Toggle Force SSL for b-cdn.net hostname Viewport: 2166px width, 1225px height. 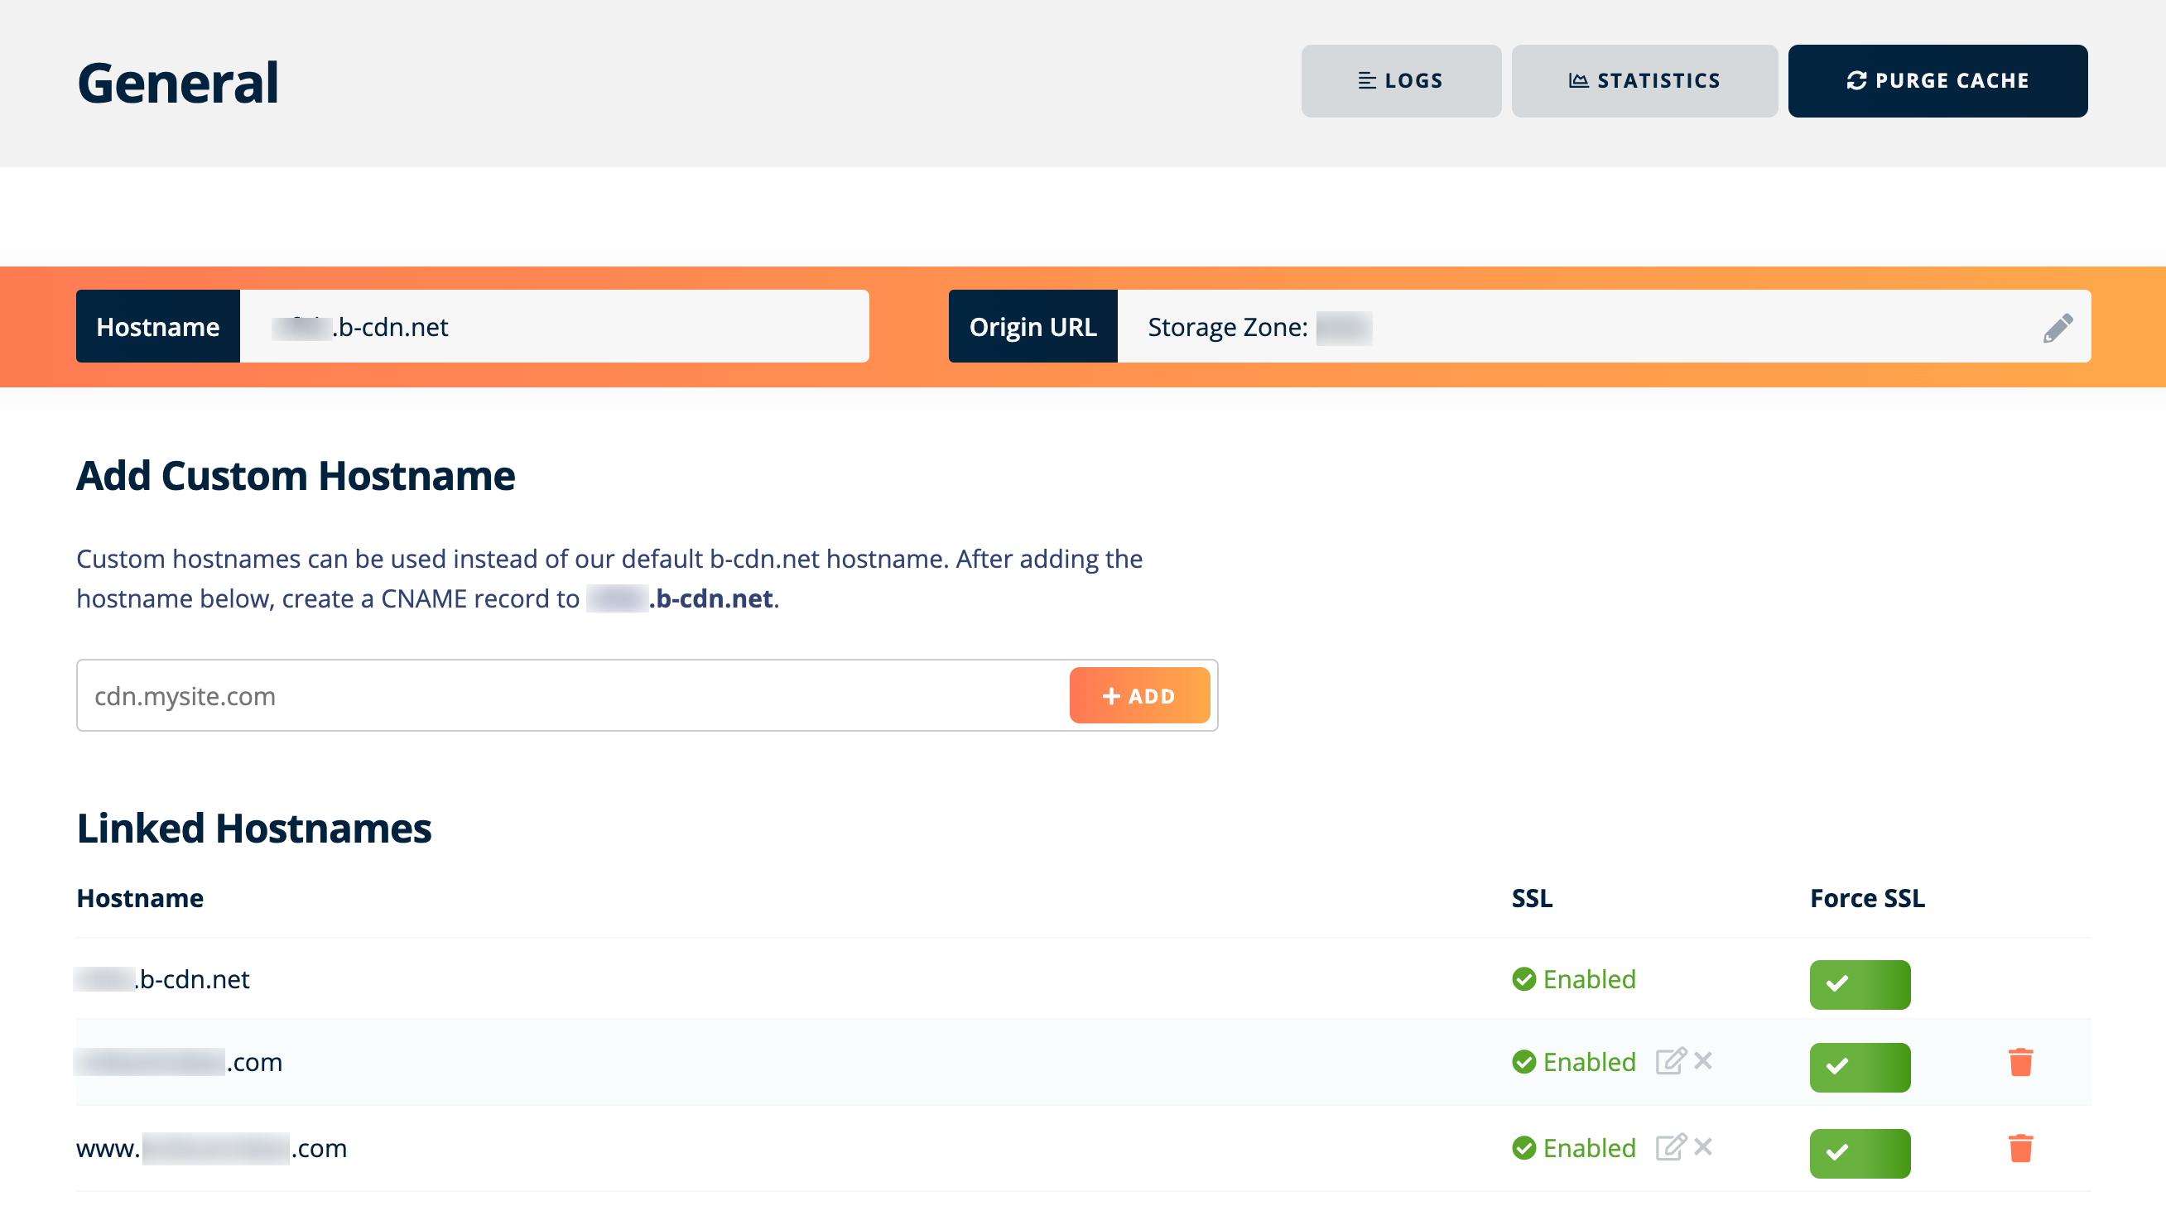click(x=1859, y=984)
